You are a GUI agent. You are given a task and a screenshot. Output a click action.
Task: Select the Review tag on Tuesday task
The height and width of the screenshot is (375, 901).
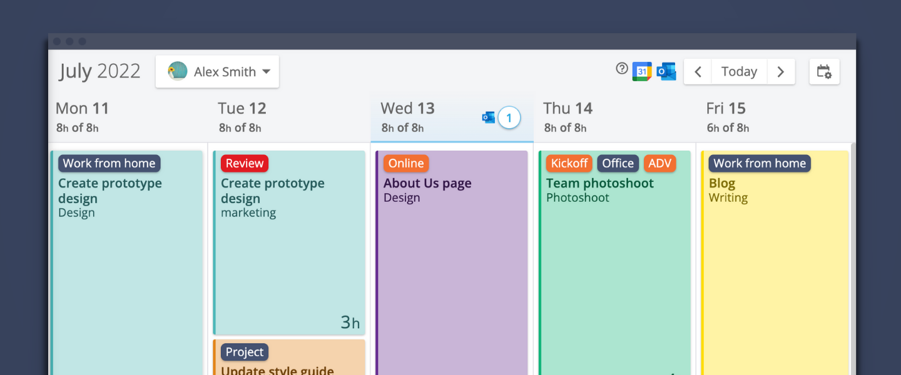[245, 164]
